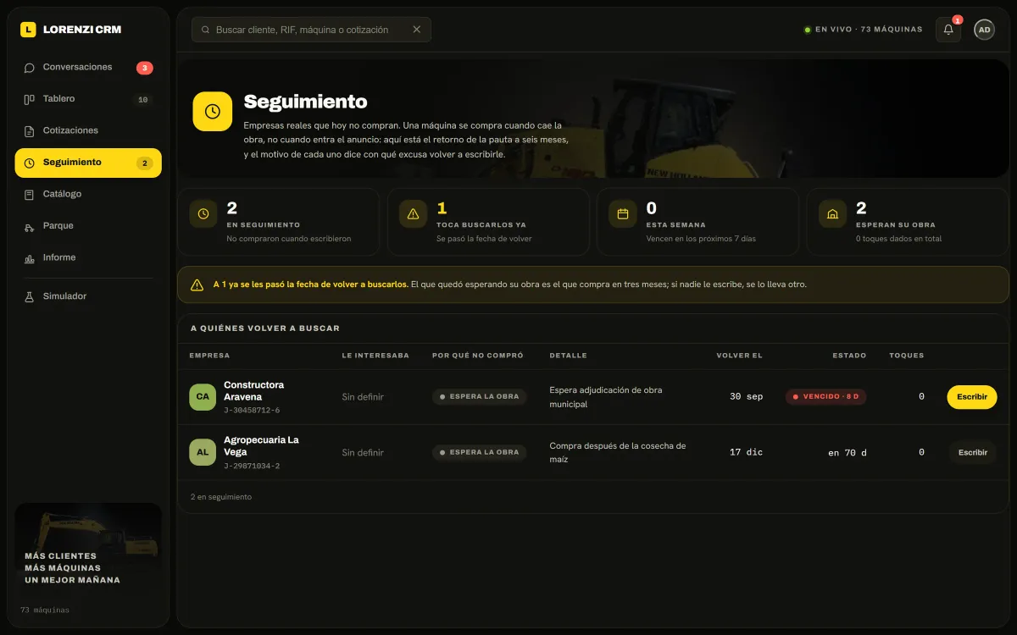Go to Cotizaciones in sidebar
Viewport: 1017px width, 635px height.
(88, 130)
